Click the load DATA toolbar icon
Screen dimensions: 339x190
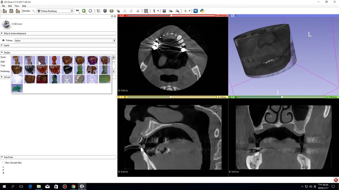(5, 11)
